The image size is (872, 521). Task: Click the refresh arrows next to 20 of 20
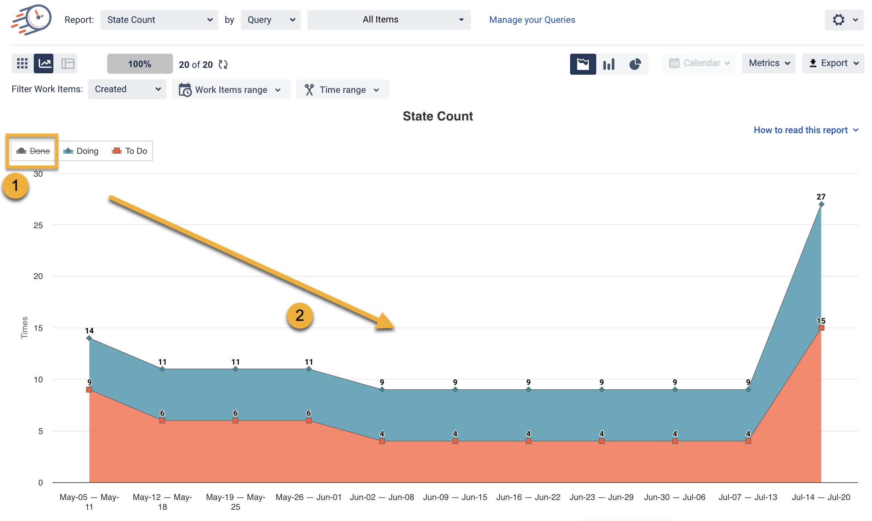tap(223, 65)
